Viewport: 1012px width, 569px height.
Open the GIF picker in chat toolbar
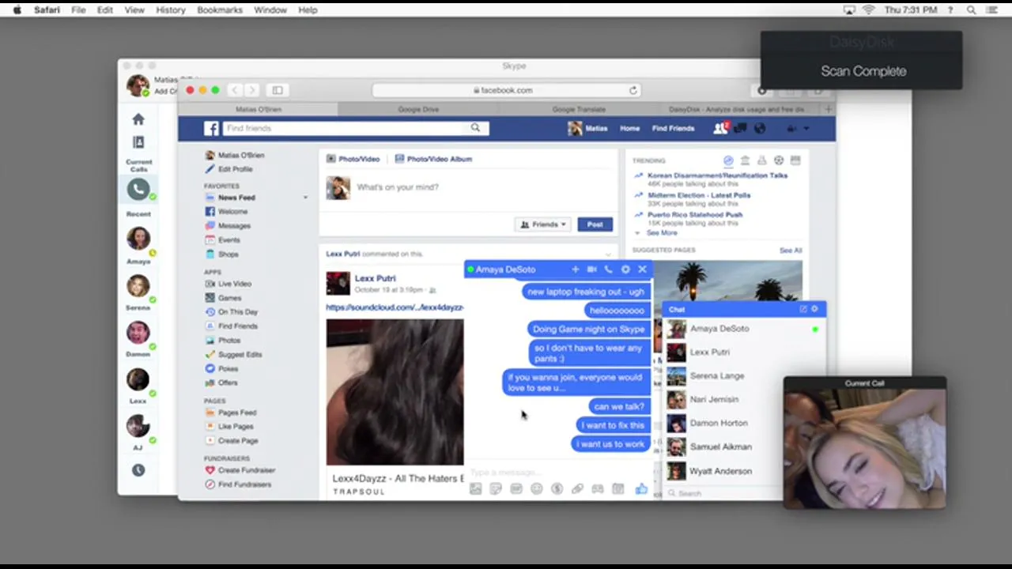pyautogui.click(x=516, y=489)
